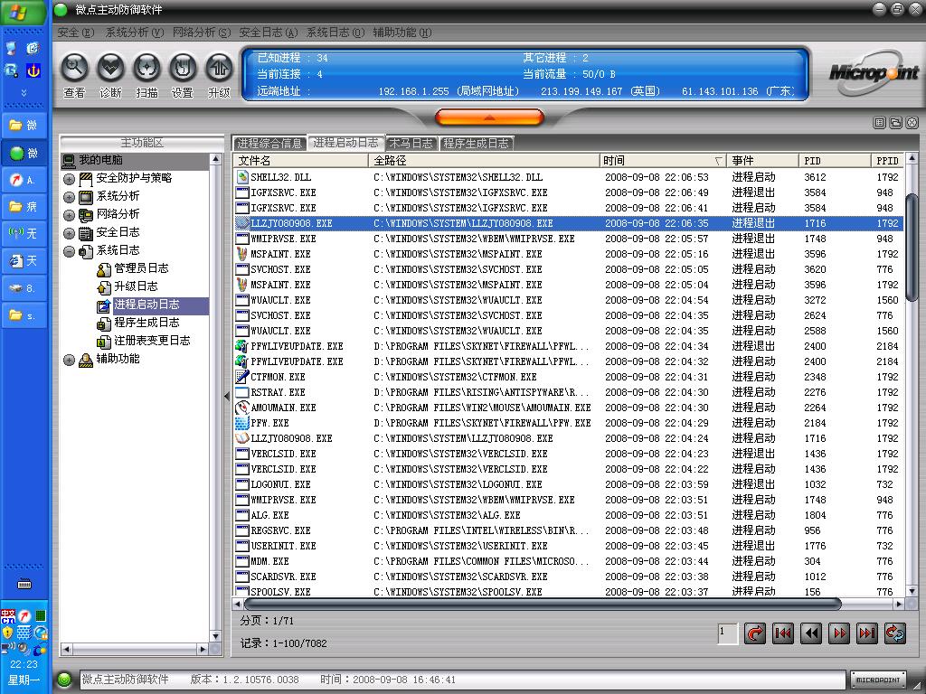This screenshot has width=926, height=694.
Task: Sort by the 时间 column header
Action: 663,161
